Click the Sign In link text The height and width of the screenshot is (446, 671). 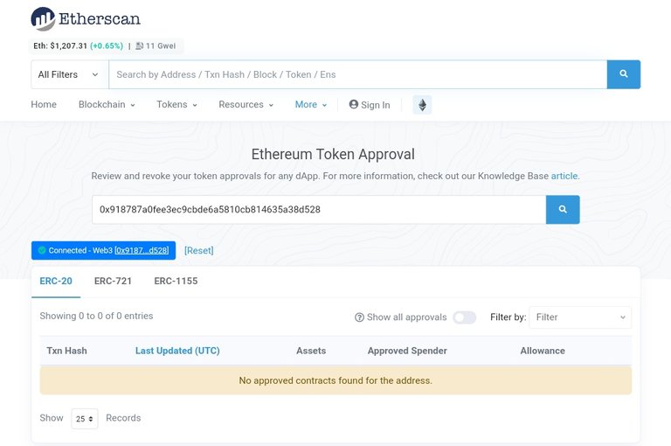click(x=376, y=105)
